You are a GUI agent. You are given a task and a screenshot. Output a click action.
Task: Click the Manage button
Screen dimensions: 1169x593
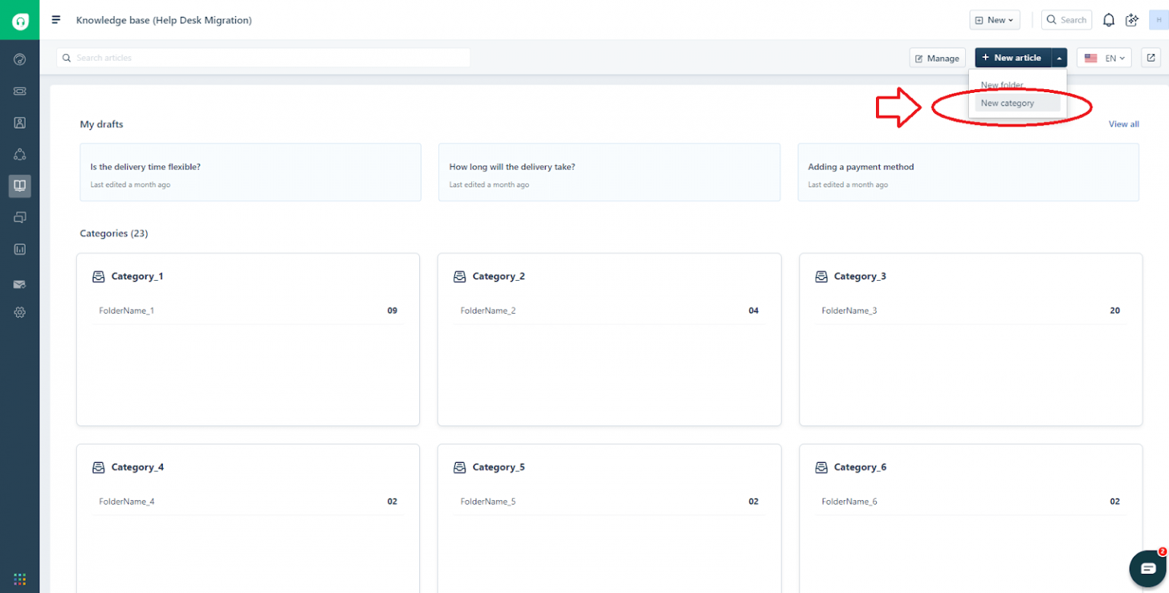tap(937, 57)
